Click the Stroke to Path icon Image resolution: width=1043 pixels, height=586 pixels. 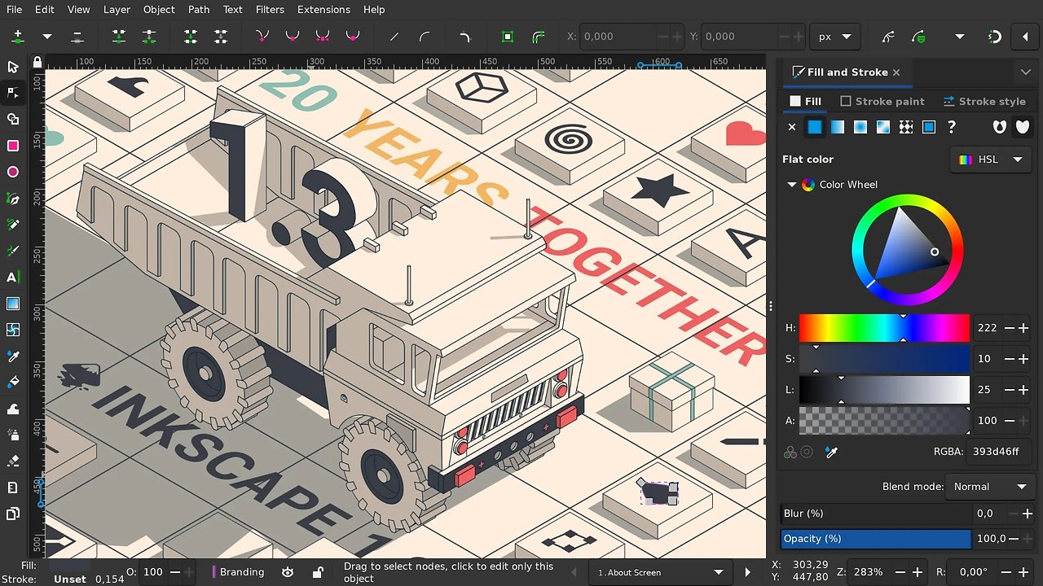[538, 37]
